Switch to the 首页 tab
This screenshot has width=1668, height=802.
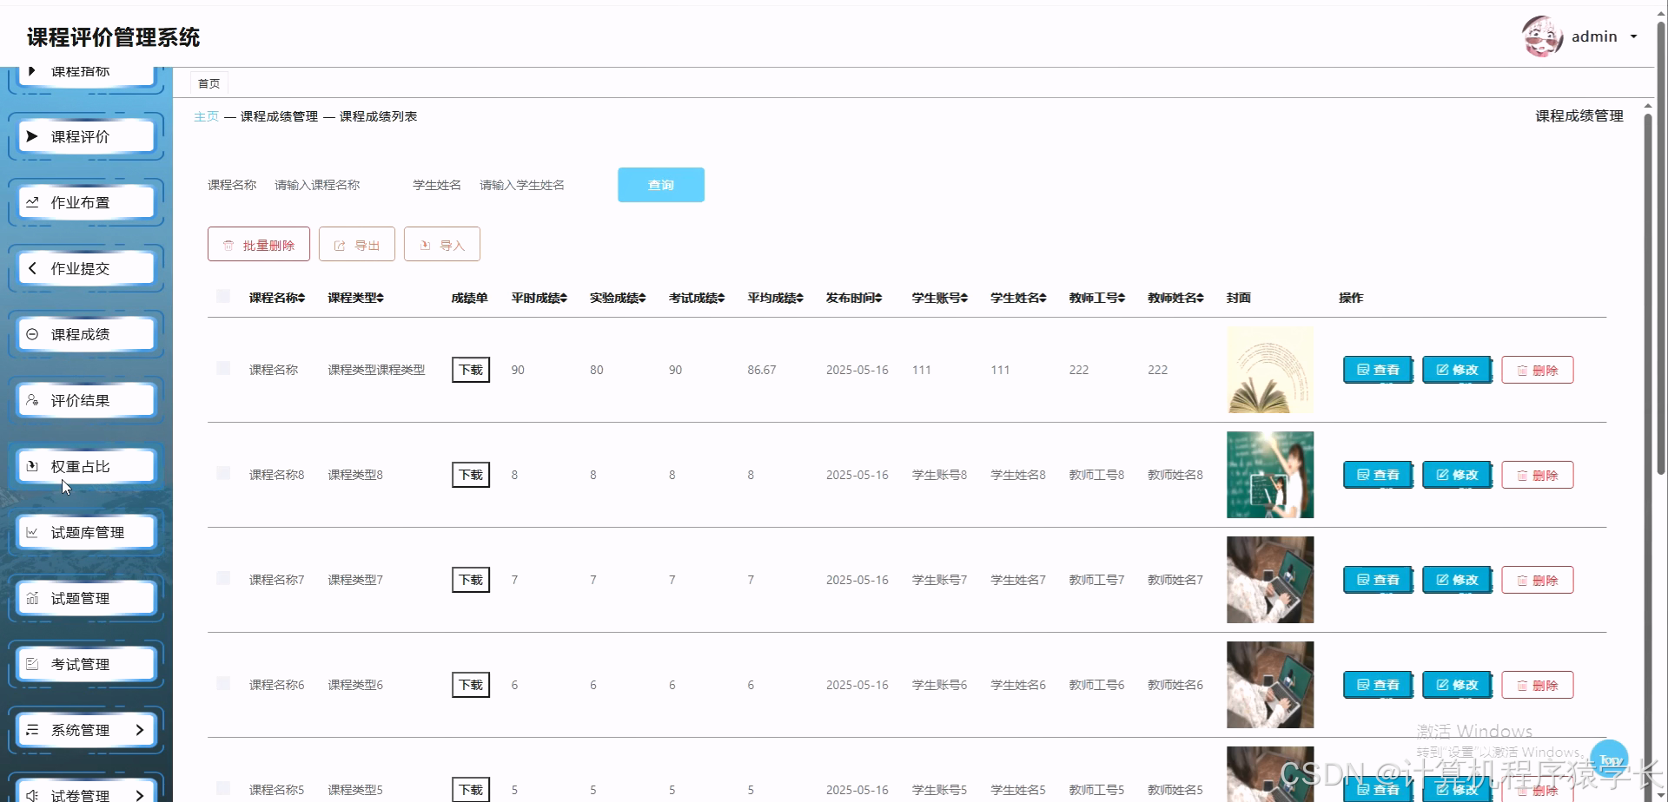(209, 83)
